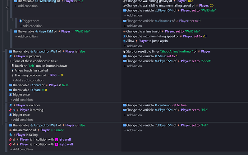This screenshot has width=248, height=155.
Task: Click the Trigger once clock icon under State condition
Action: (10, 95)
